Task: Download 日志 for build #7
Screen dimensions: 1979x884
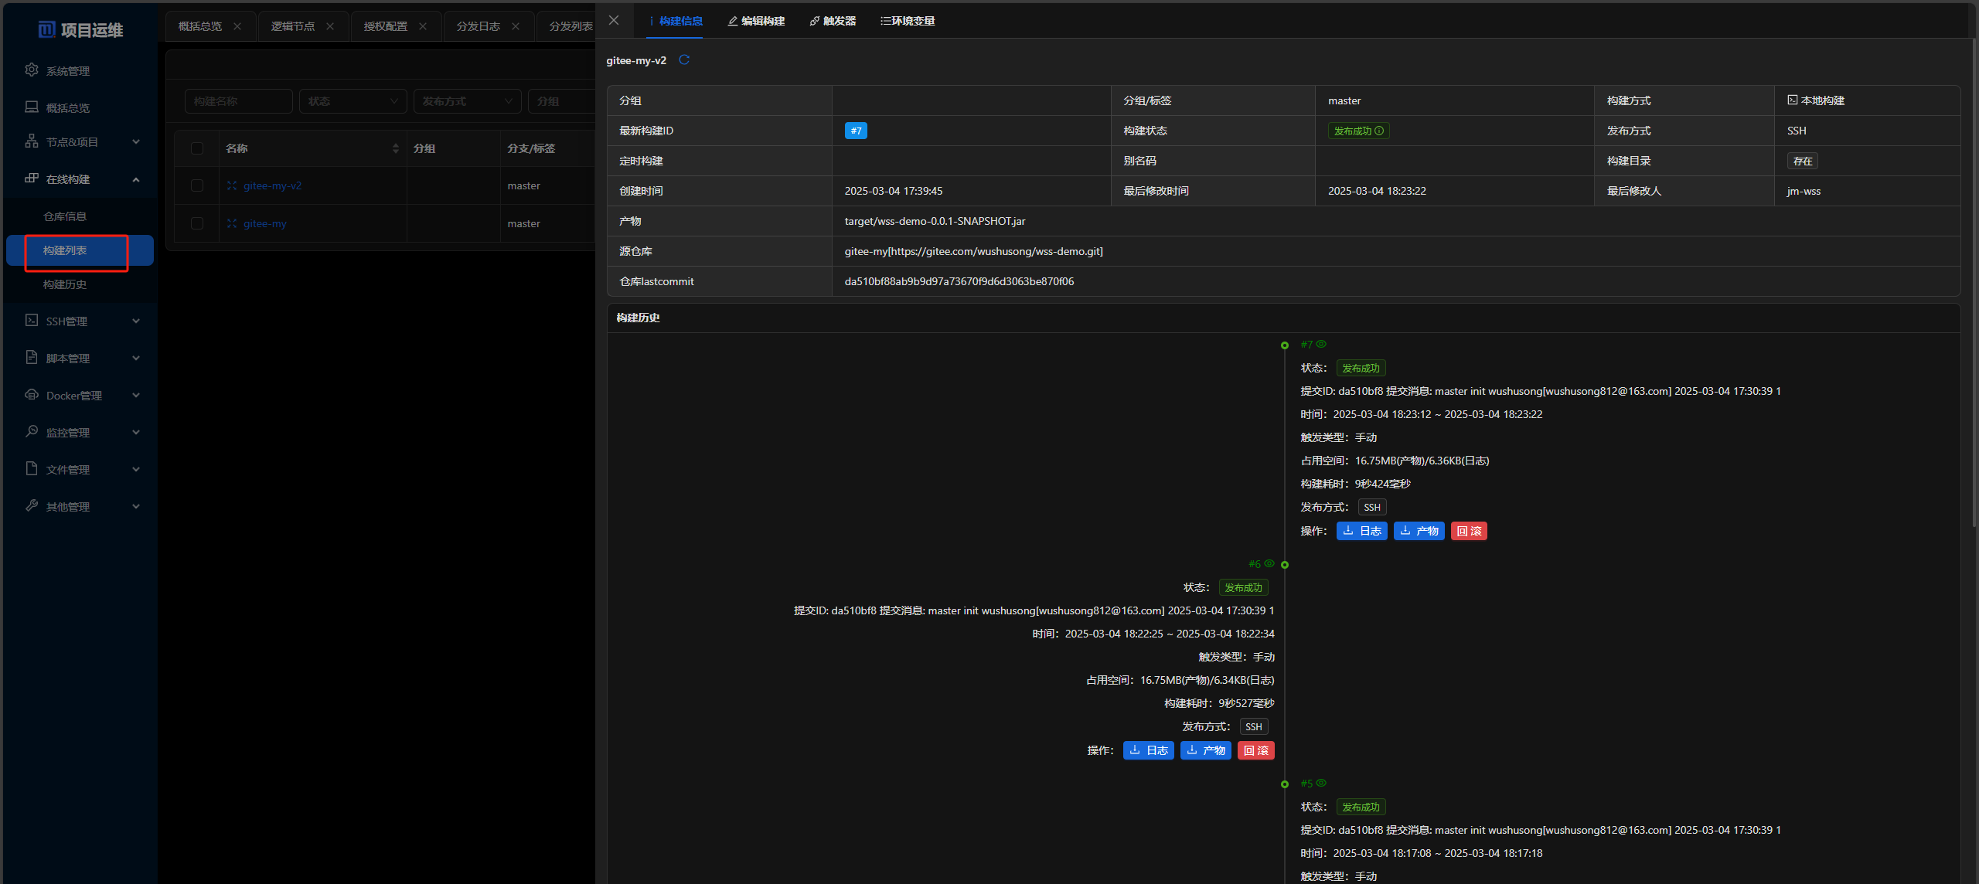Action: (1361, 532)
